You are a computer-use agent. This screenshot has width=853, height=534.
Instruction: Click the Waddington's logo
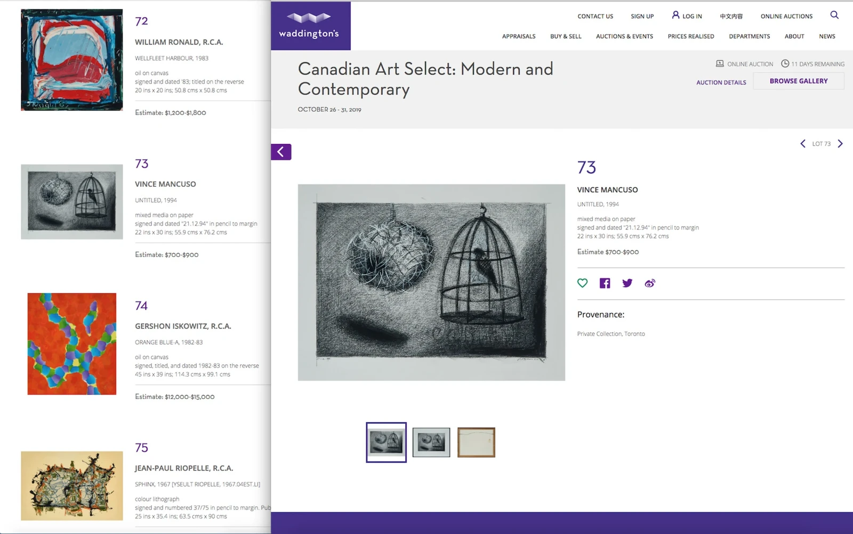(309, 26)
